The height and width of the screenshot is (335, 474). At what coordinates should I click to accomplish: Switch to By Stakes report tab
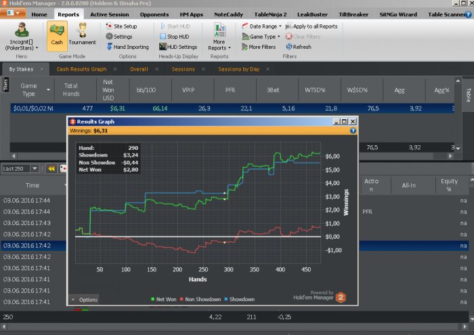coord(21,69)
